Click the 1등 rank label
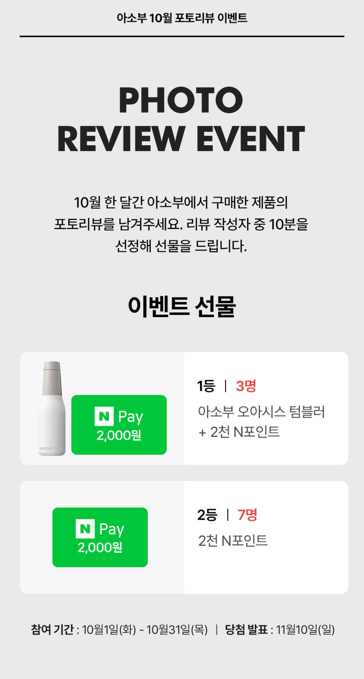This screenshot has width=364, height=679. [x=206, y=386]
